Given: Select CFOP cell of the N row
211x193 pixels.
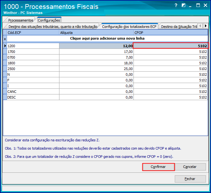Looking at the screenshot, I should (171, 74).
